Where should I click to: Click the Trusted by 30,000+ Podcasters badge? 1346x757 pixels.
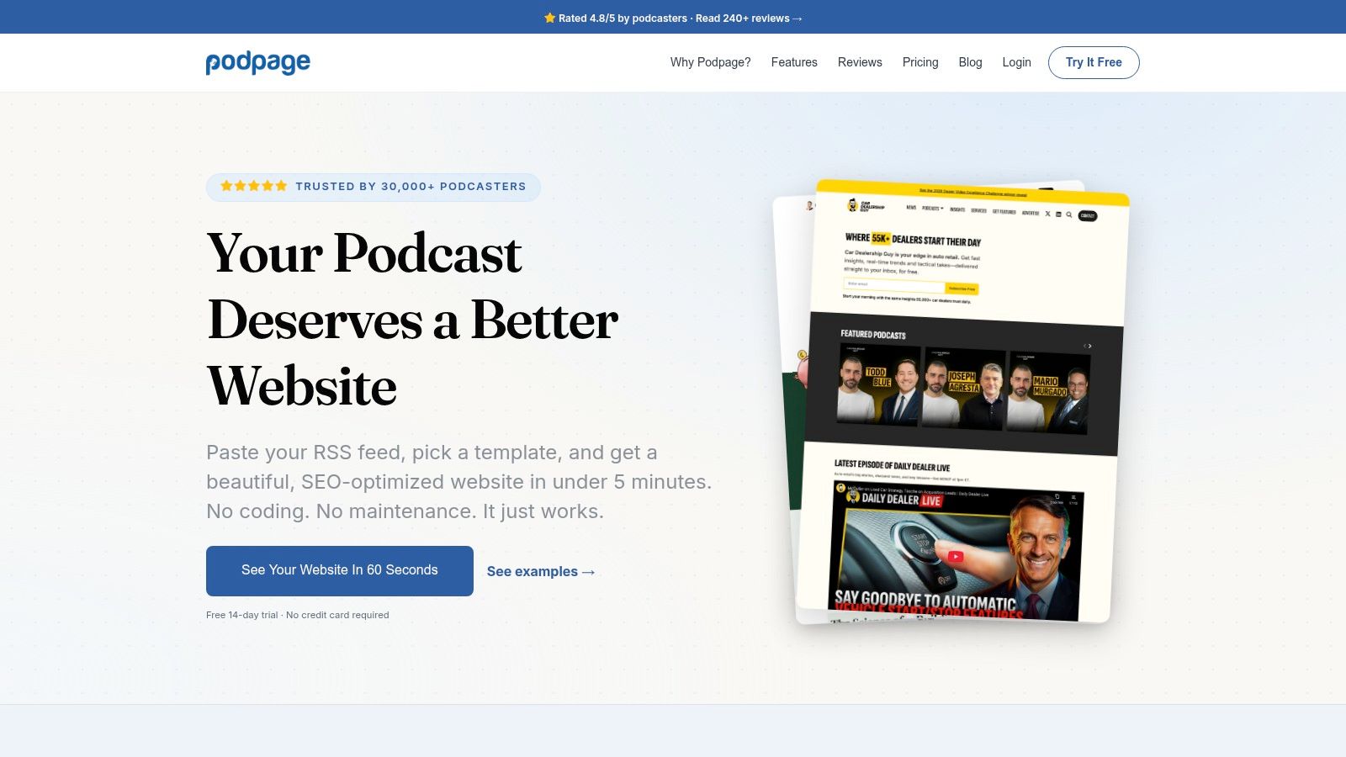point(374,187)
